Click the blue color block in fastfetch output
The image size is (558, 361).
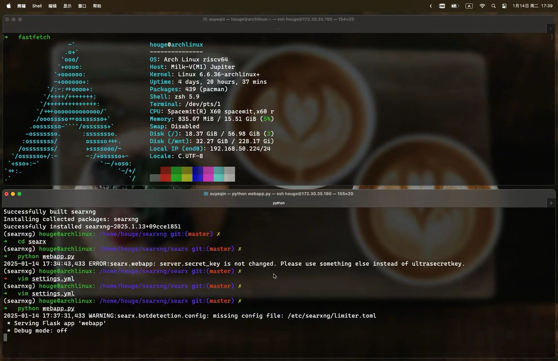[198, 174]
